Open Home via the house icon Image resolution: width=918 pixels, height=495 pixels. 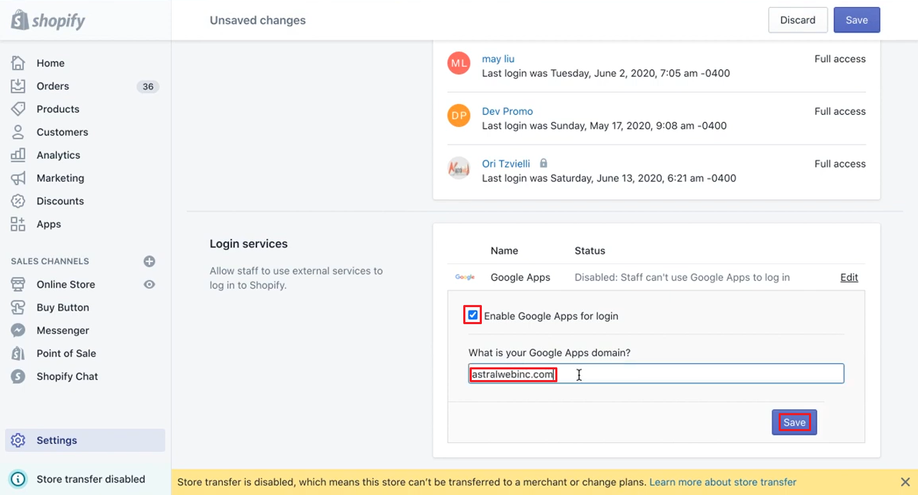click(18, 63)
